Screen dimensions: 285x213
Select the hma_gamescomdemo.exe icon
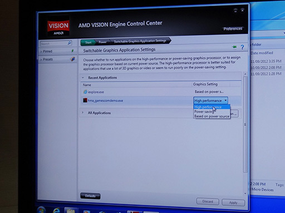85,100
